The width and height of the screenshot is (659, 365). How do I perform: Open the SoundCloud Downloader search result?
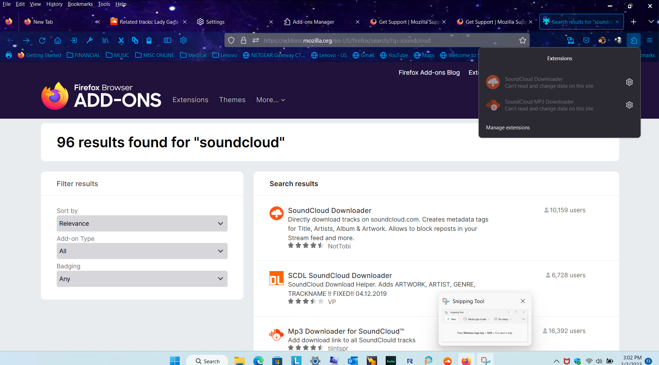[329, 211]
